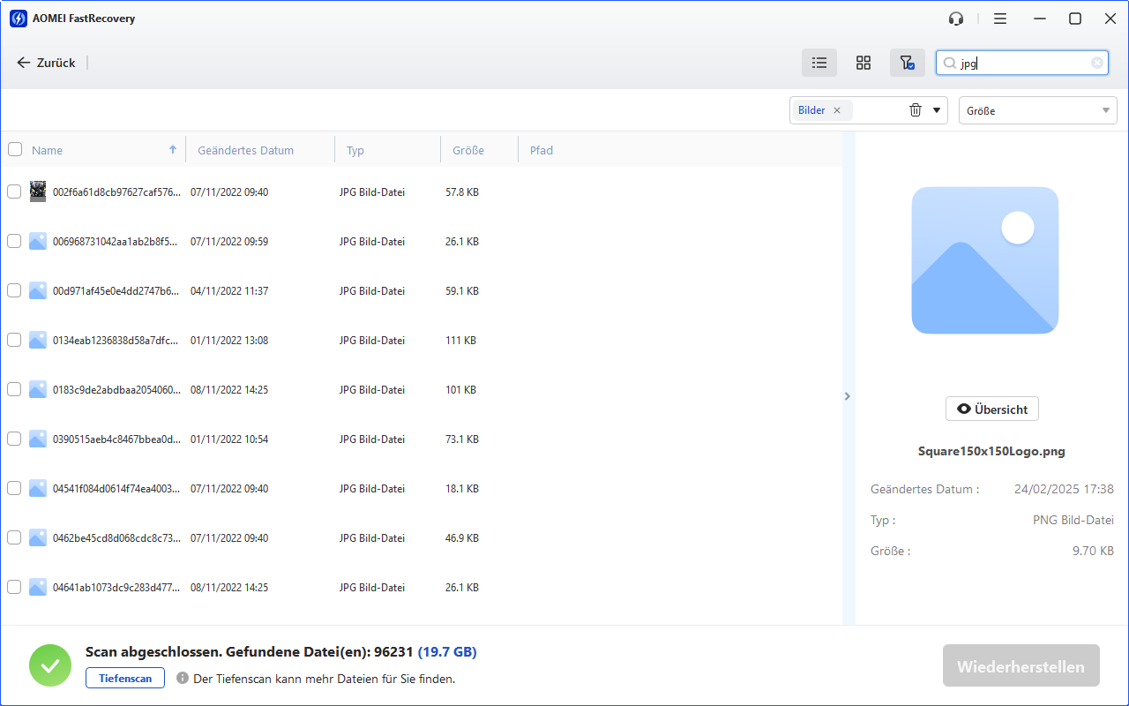
Task: Click the 73.1 KB size cell
Action: click(462, 439)
